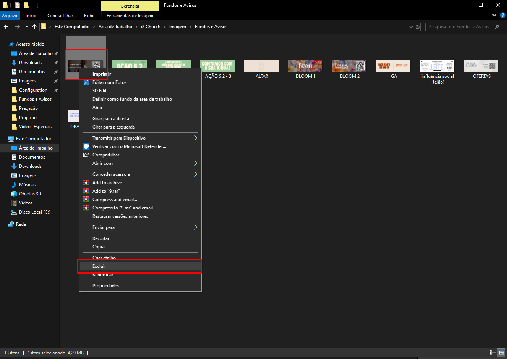This screenshot has height=359, width=507.
Task: Click the Back navigation arrow
Action: [6, 27]
